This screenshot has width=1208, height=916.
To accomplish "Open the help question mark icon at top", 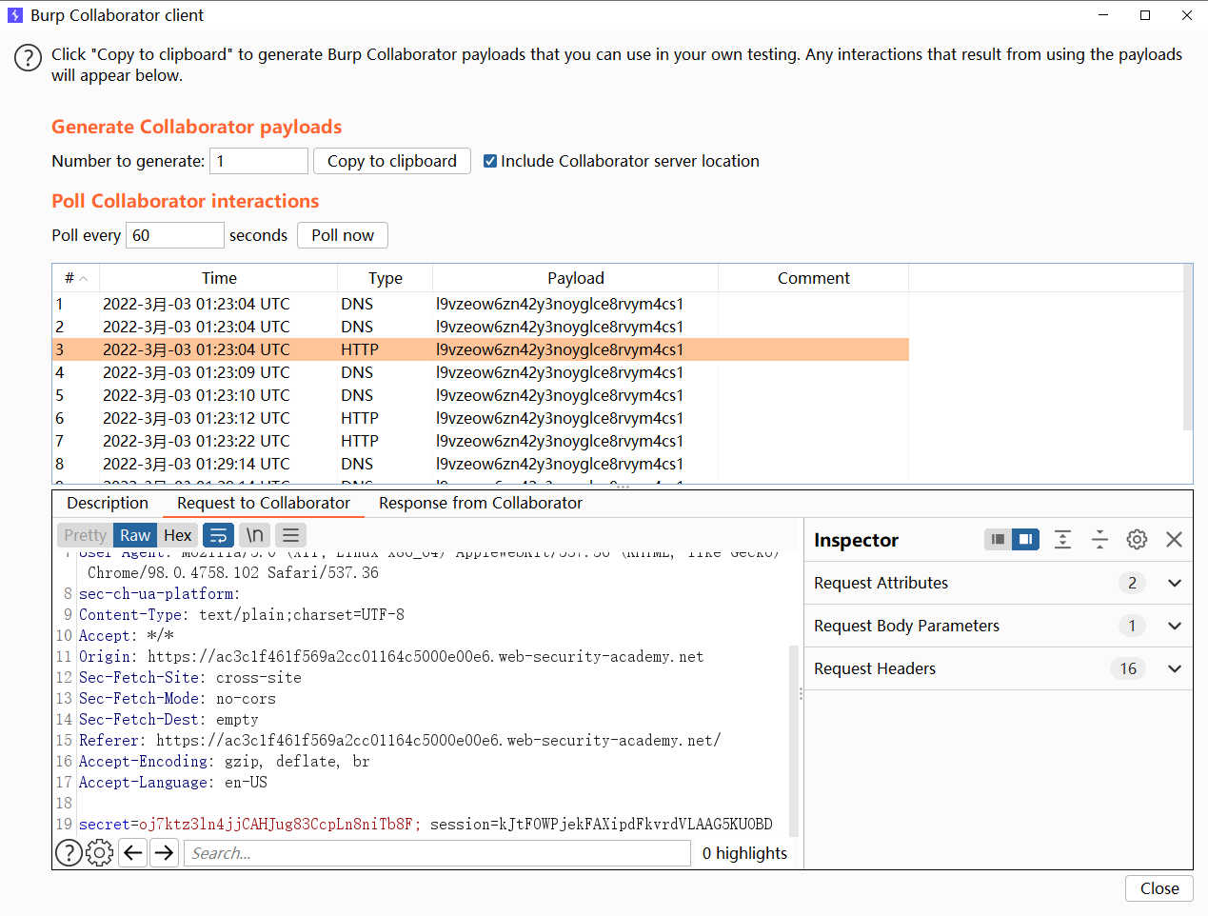I will point(28,58).
